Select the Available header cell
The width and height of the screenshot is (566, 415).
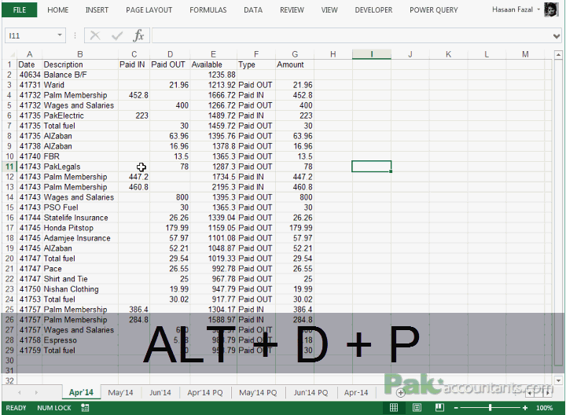coord(213,64)
